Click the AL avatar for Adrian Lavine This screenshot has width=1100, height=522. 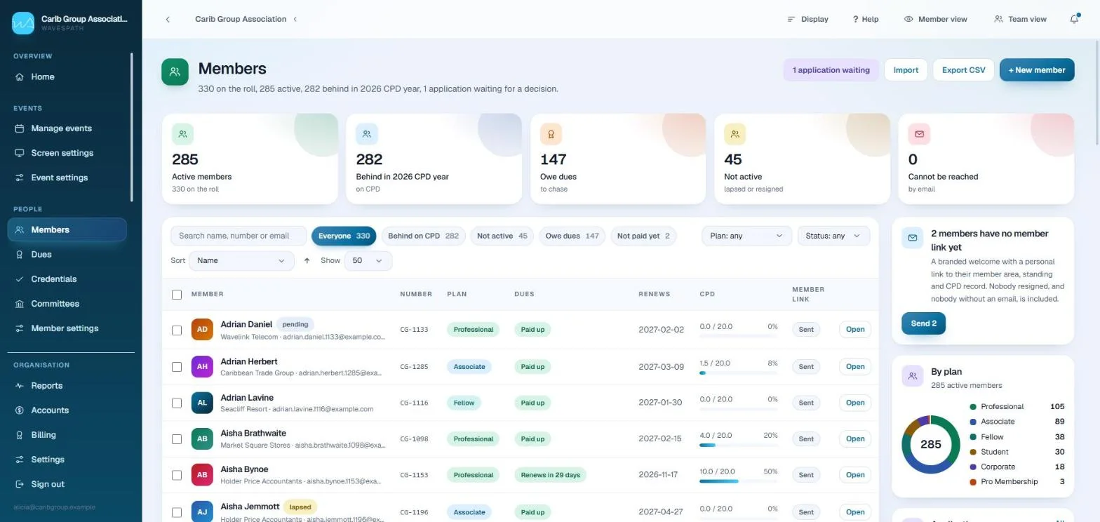click(x=202, y=403)
